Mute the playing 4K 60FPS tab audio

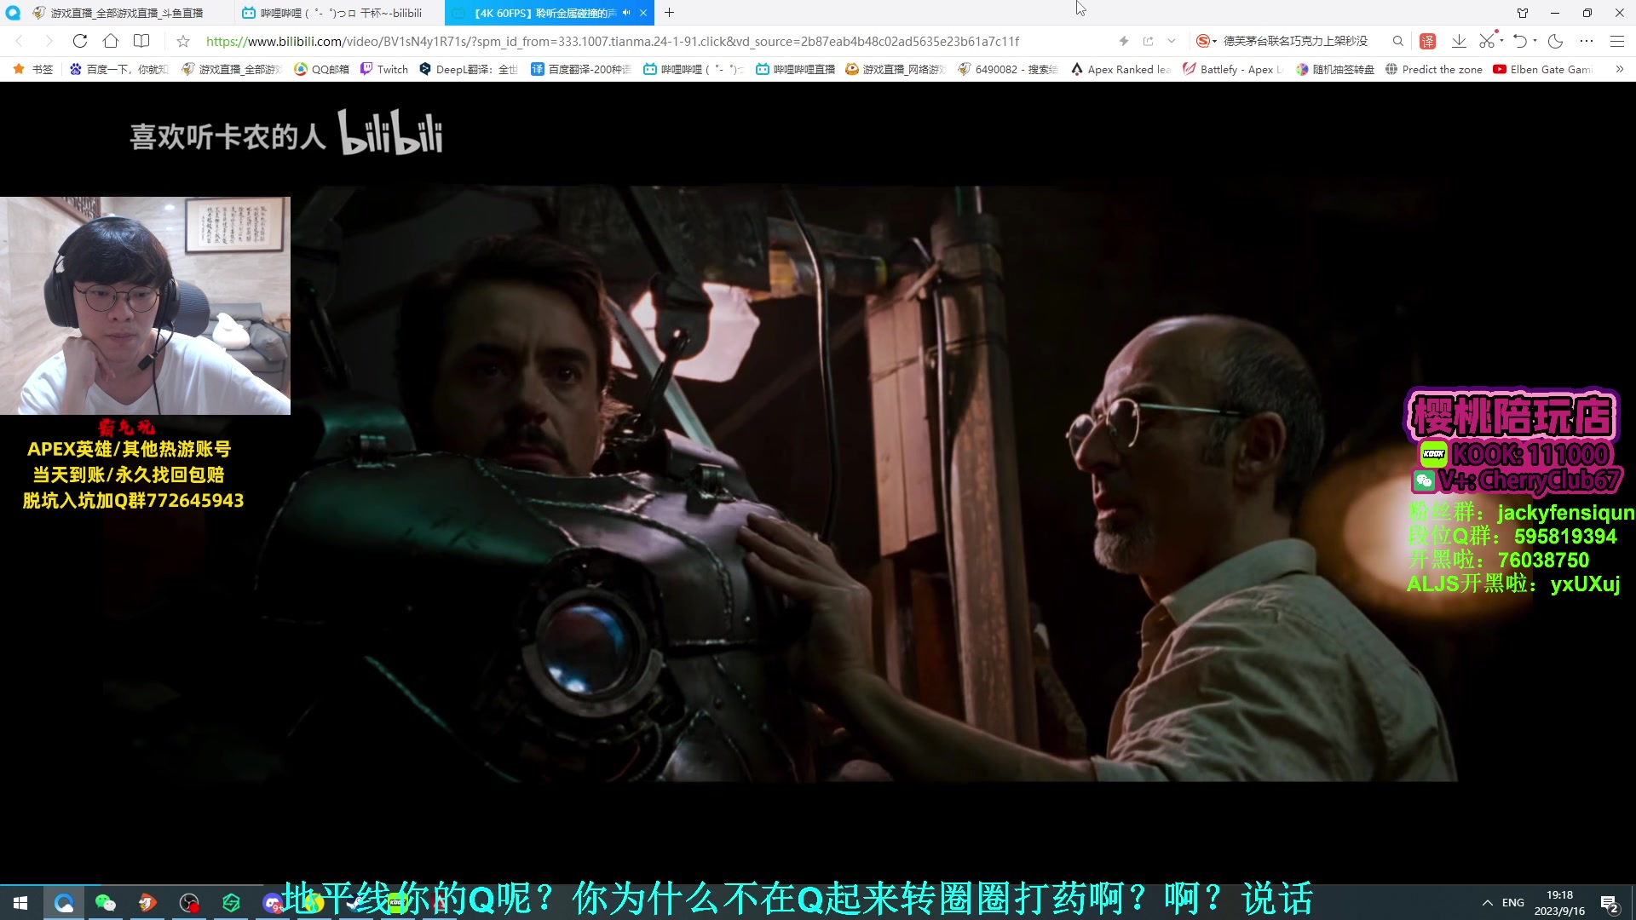click(x=626, y=13)
